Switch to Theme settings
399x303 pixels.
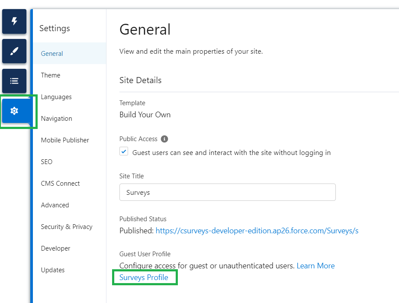click(50, 75)
